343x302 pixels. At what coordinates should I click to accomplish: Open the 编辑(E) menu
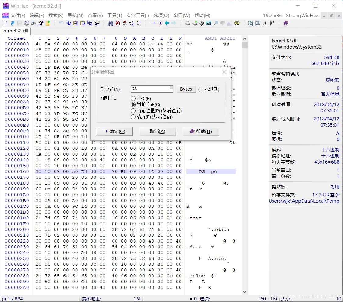[x=37, y=16]
